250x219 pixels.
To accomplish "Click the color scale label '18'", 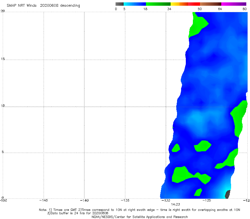I will coord(145,9).
